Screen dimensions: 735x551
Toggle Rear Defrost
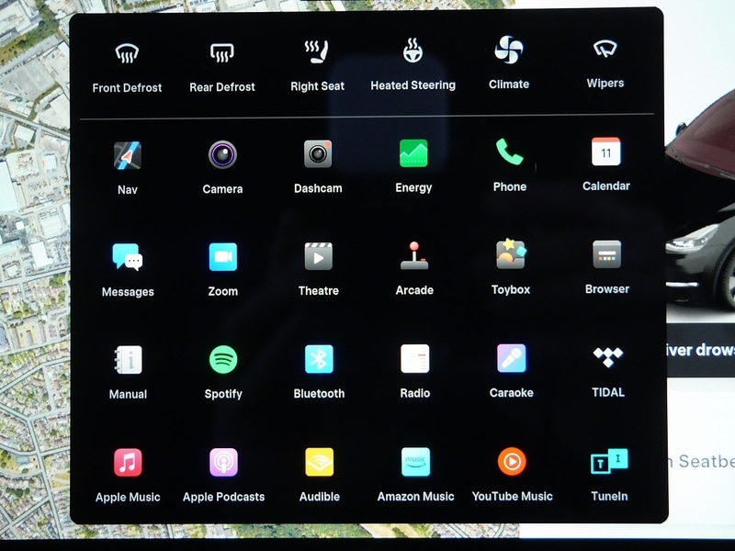(222, 53)
